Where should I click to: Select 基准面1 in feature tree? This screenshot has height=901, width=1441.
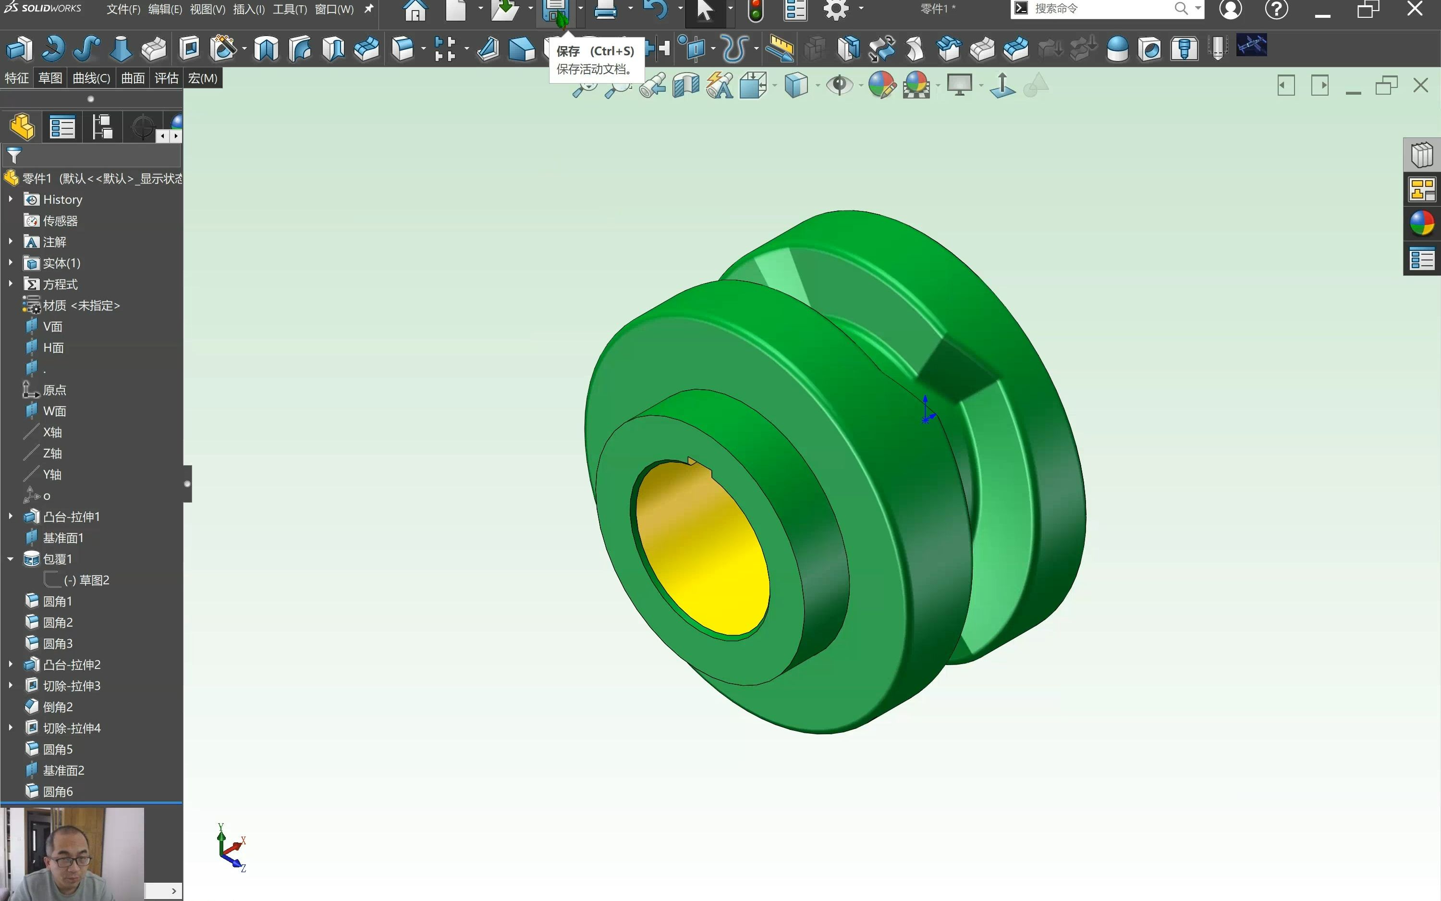tap(63, 538)
